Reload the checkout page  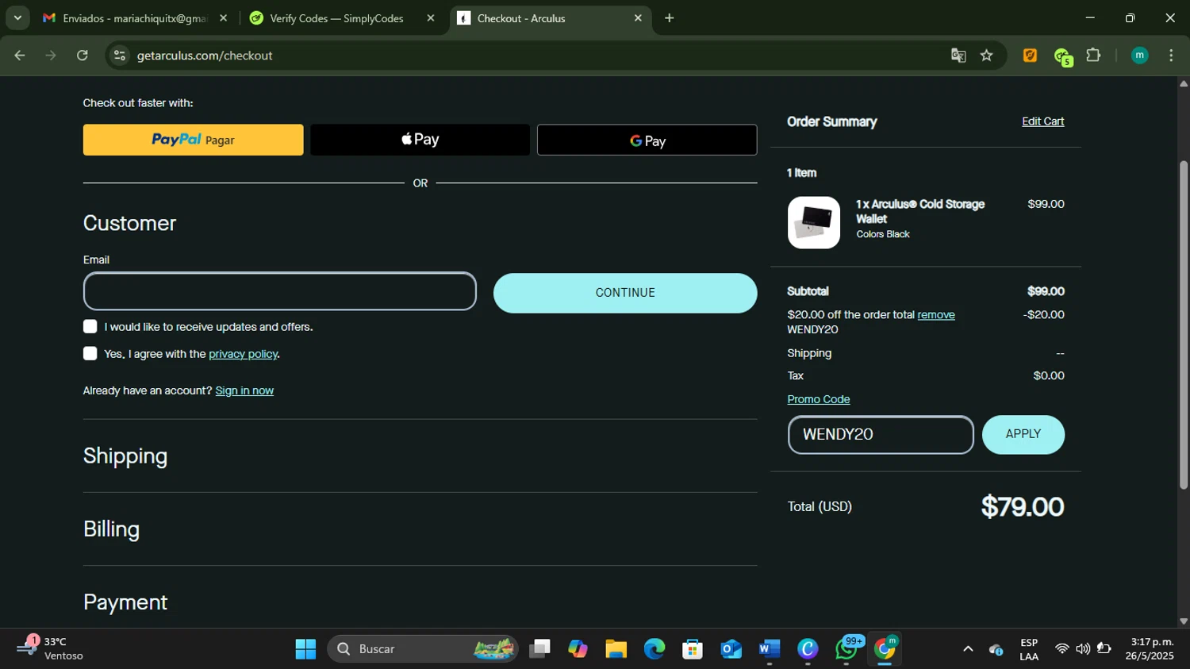(x=83, y=56)
